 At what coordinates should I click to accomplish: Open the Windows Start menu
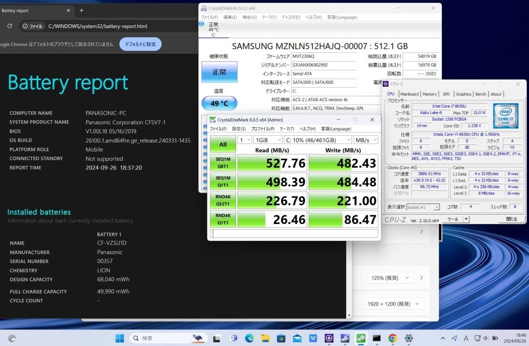[120, 338]
